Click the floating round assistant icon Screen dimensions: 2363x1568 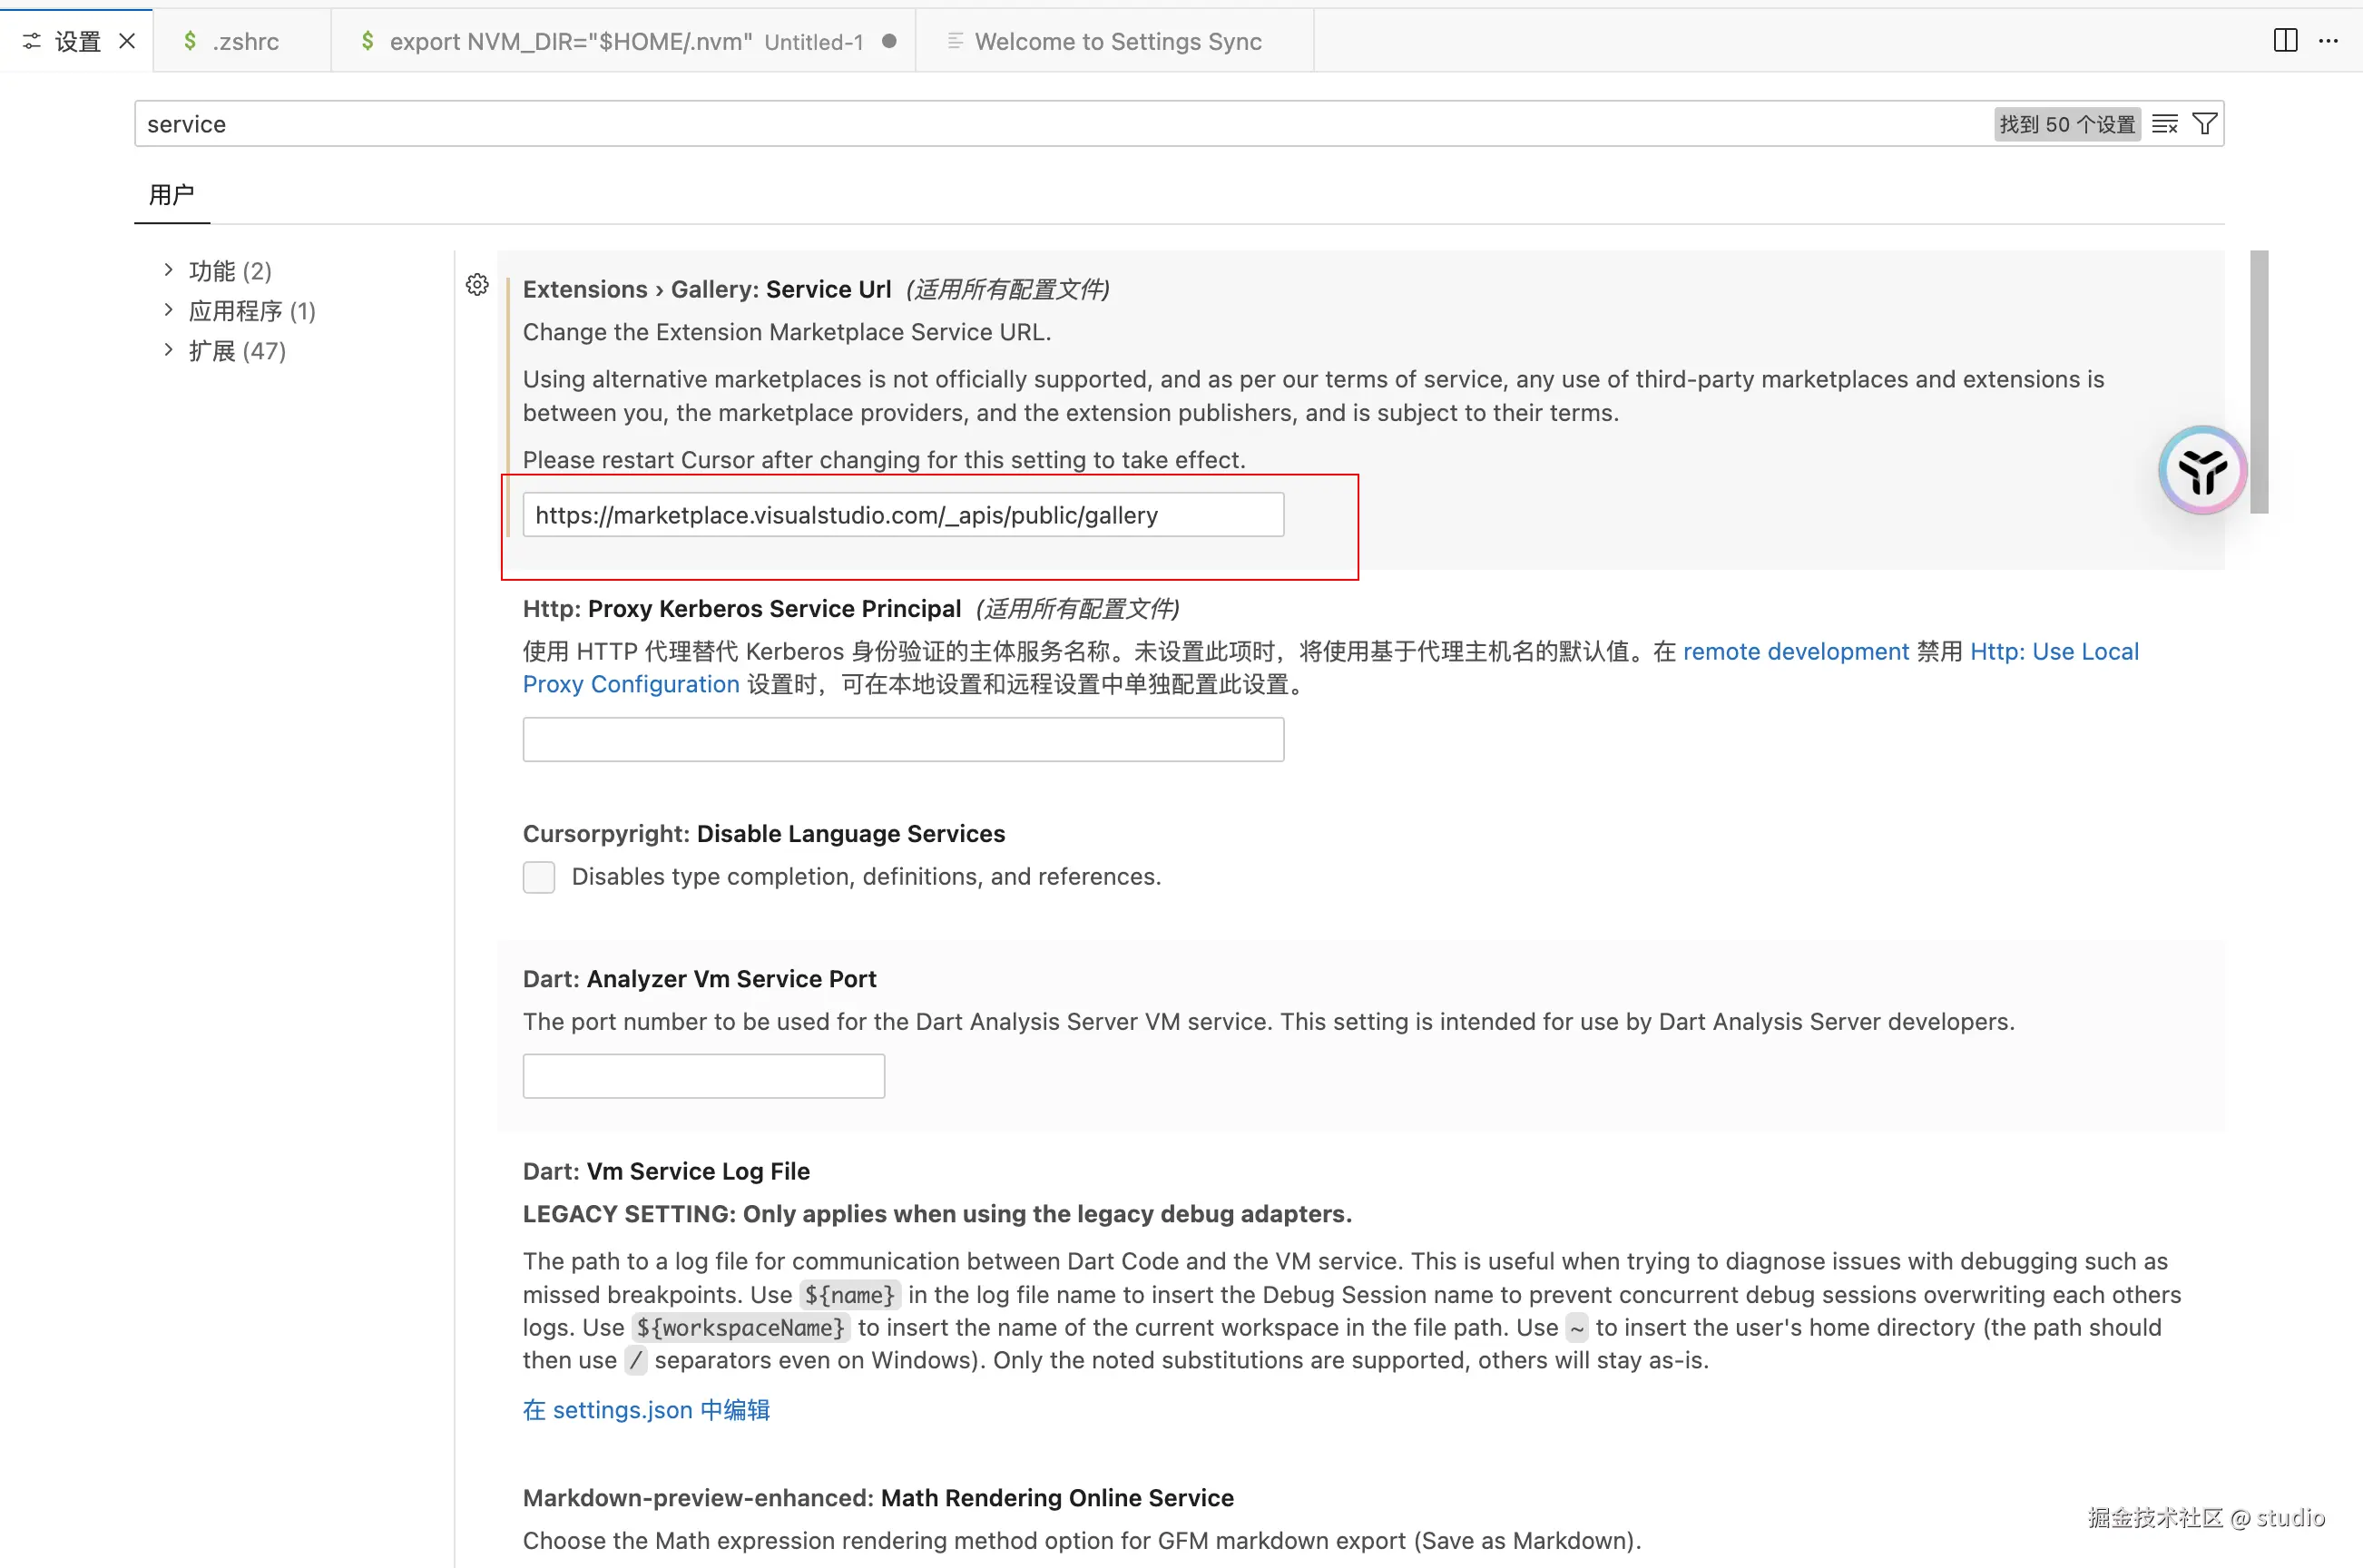coord(2202,470)
